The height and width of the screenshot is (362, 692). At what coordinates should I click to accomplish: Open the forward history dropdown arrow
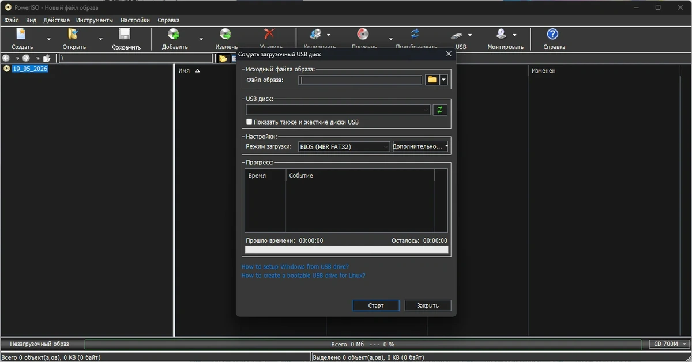(x=37, y=58)
